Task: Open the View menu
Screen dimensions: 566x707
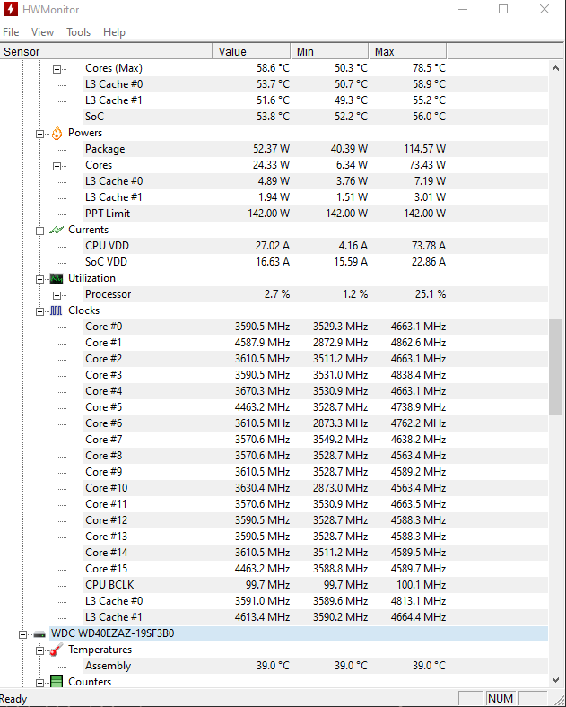Action: pyautogui.click(x=42, y=32)
